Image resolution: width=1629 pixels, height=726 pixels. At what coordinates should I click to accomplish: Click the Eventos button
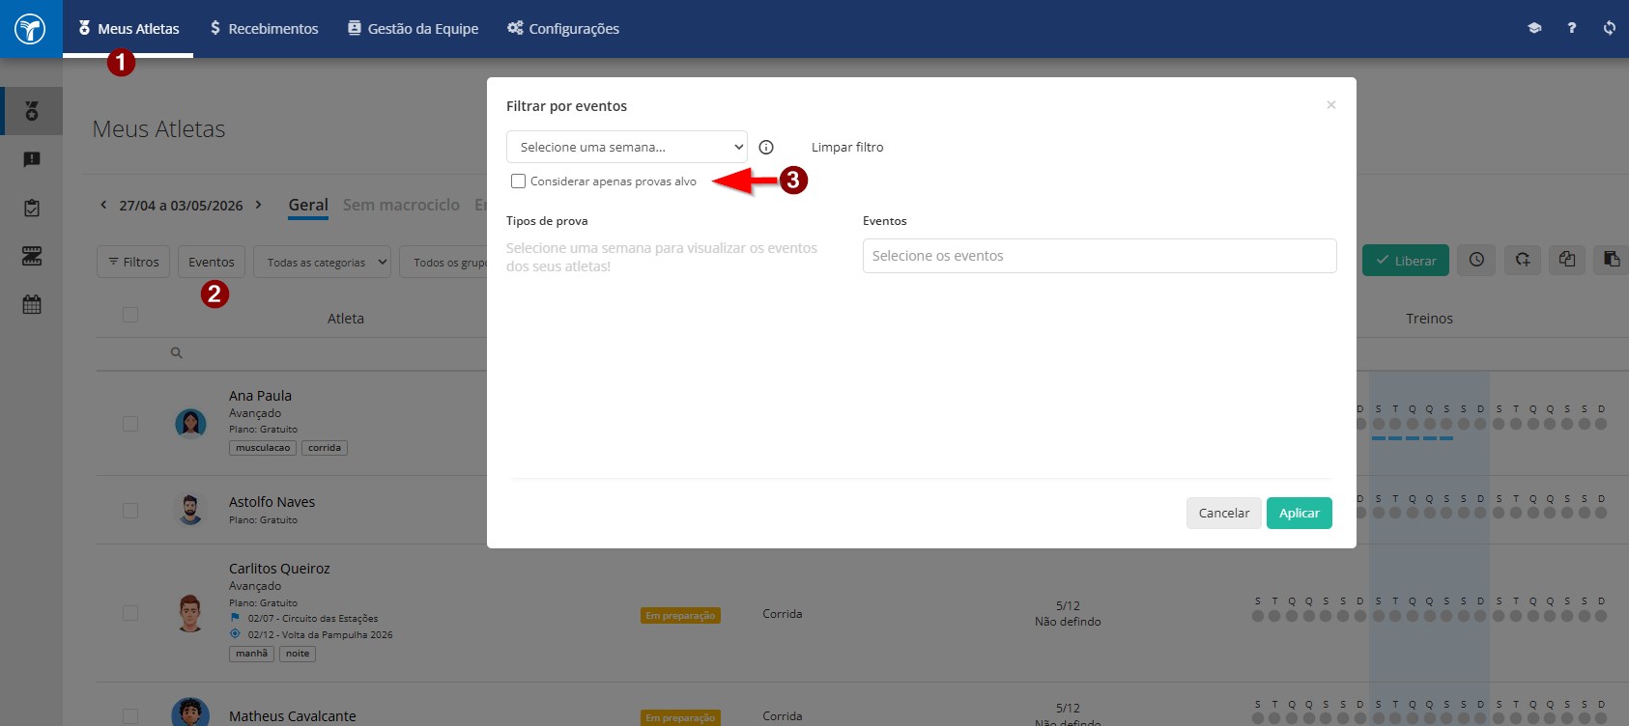tap(212, 262)
